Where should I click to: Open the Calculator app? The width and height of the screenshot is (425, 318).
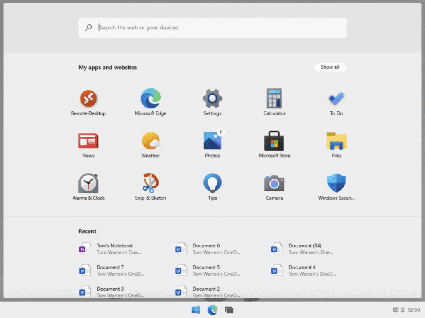[274, 103]
